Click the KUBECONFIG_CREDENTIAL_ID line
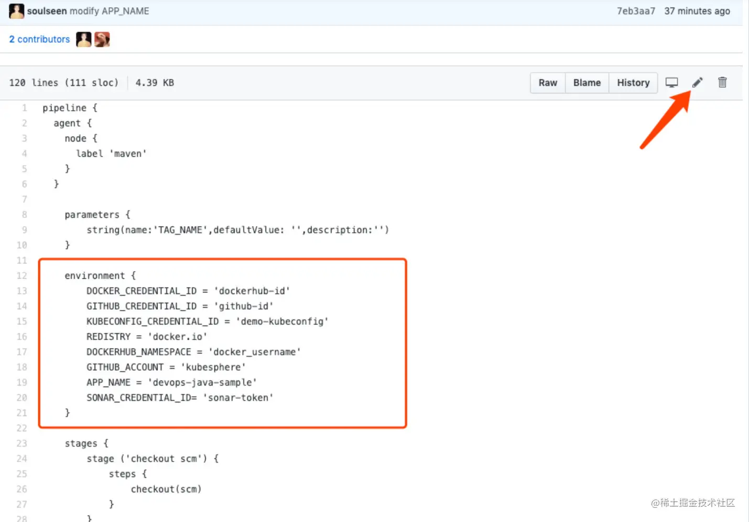 [x=208, y=321]
